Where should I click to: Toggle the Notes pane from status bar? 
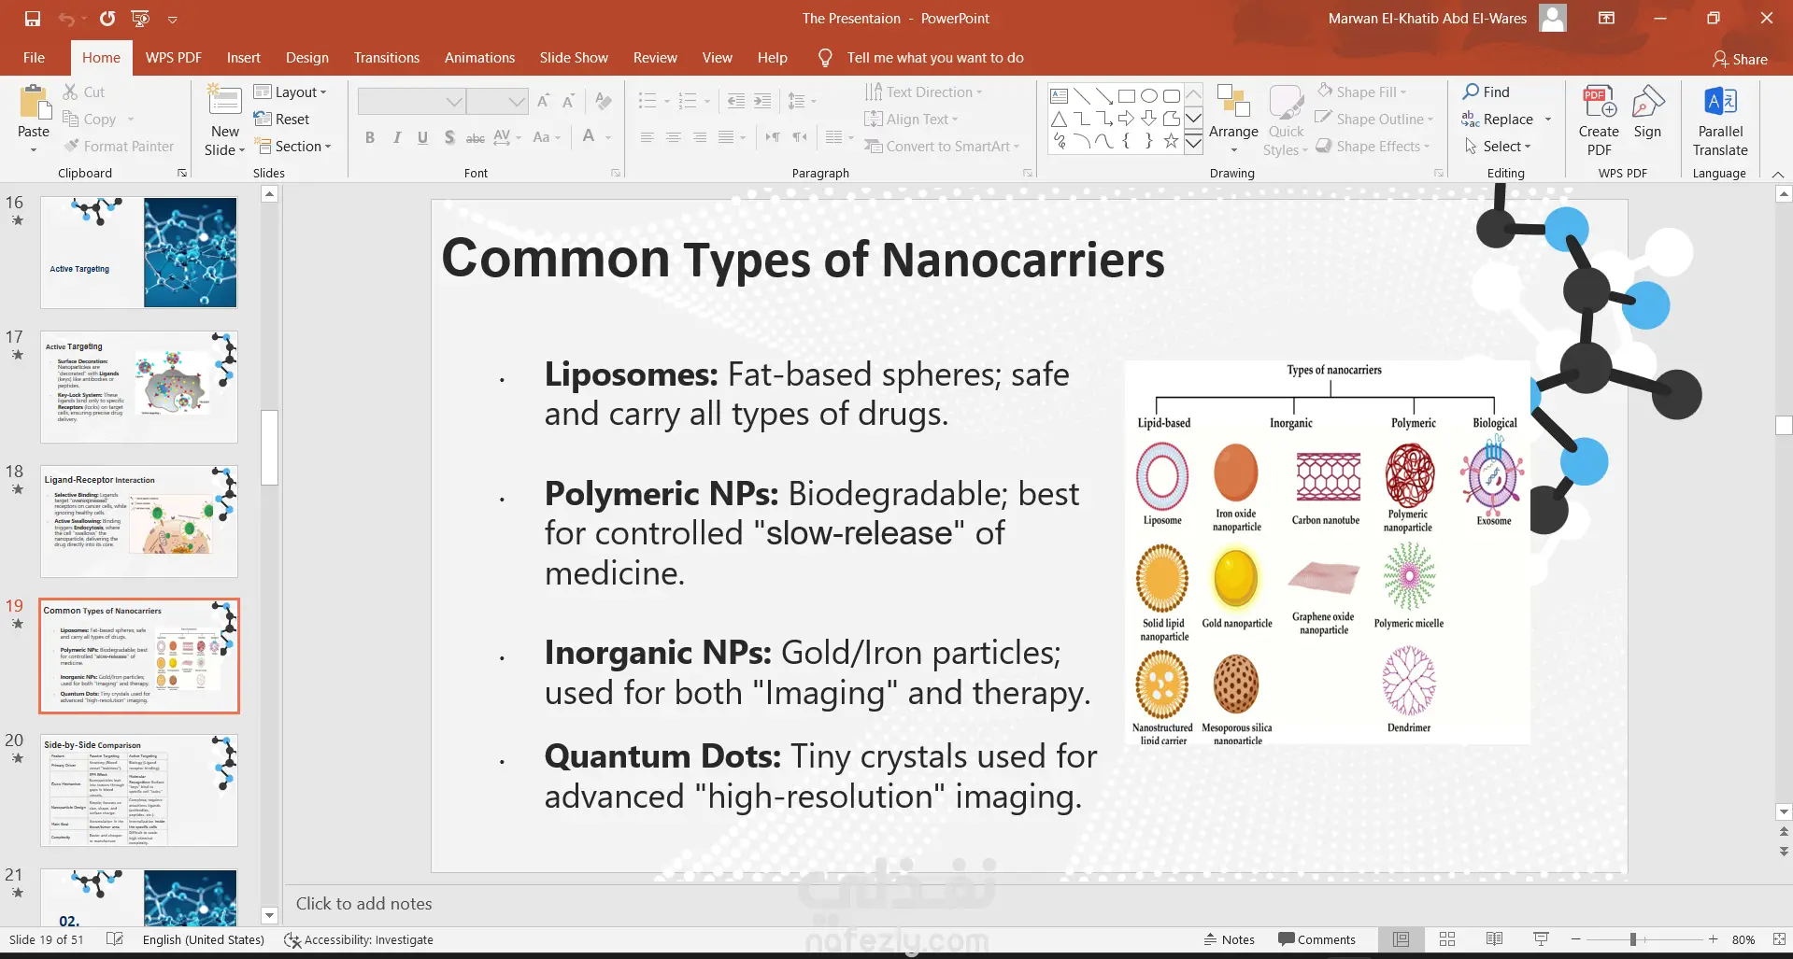1229,939
